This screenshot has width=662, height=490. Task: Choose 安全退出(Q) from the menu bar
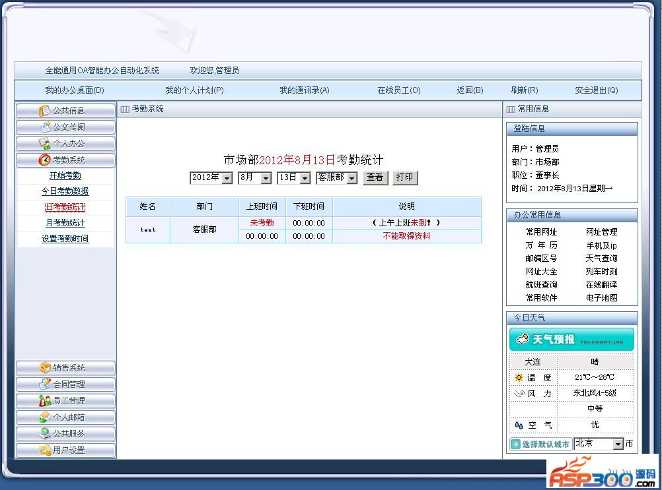(596, 90)
